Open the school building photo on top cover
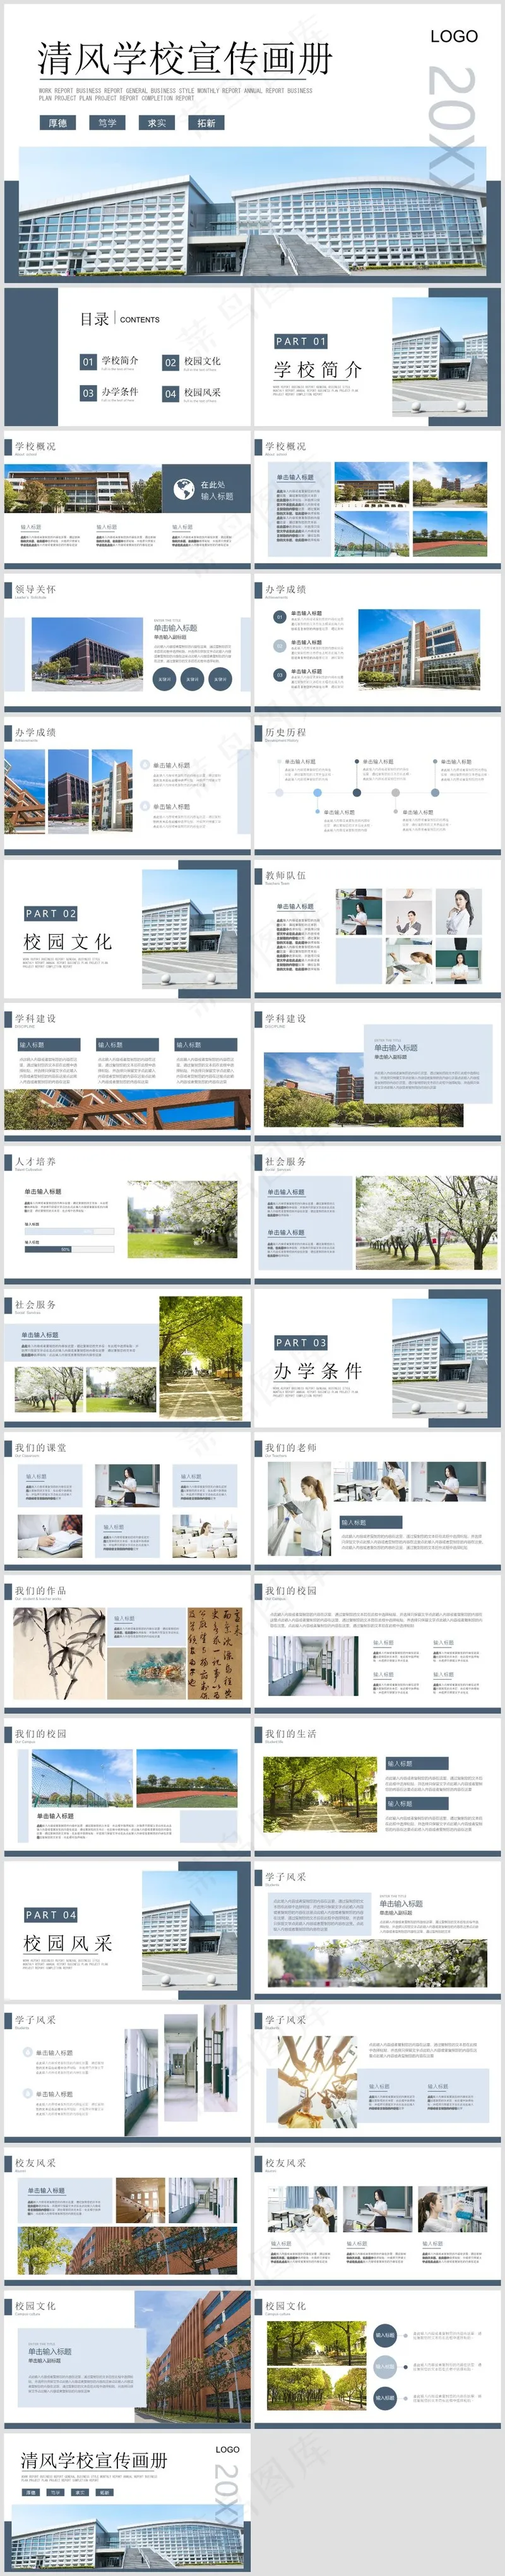The image size is (505, 2576). pos(252,213)
